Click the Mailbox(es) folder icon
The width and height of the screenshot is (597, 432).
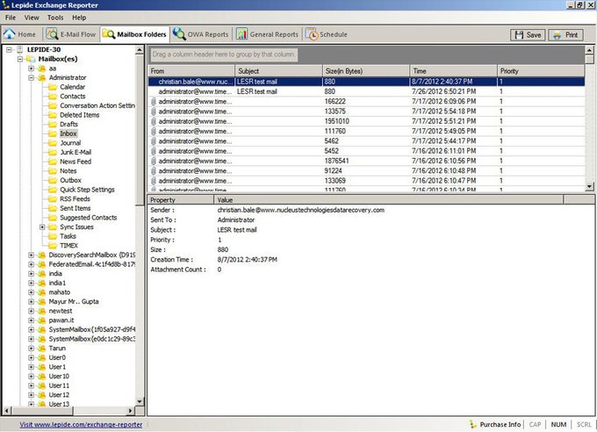[x=31, y=59]
